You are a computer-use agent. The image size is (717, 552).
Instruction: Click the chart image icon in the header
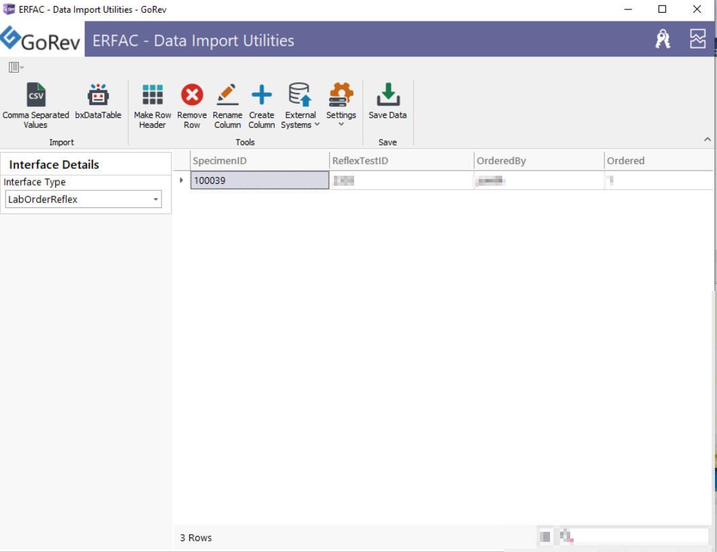point(697,39)
